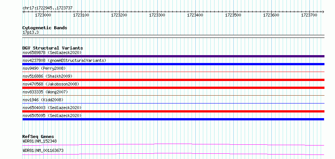Select the RefSeq Genes track title
Viewport: 335px width, 159px height.
[x=38, y=136]
